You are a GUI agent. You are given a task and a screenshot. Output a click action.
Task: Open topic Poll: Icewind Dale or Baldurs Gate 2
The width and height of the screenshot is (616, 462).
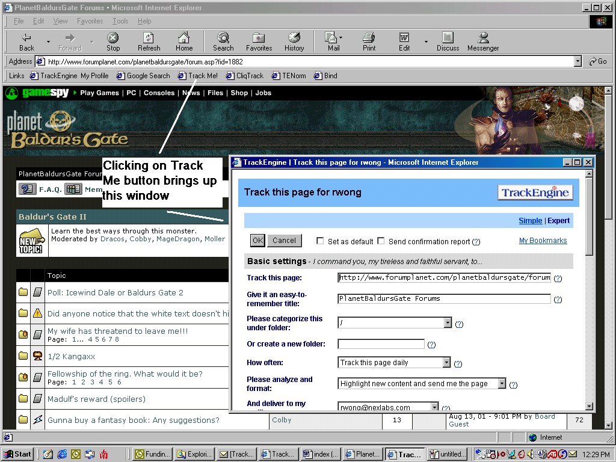[x=115, y=293]
